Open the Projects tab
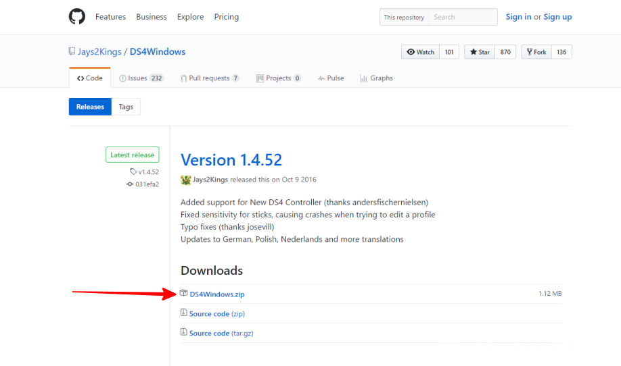Screen dimensions: 621x366 tap(279, 78)
